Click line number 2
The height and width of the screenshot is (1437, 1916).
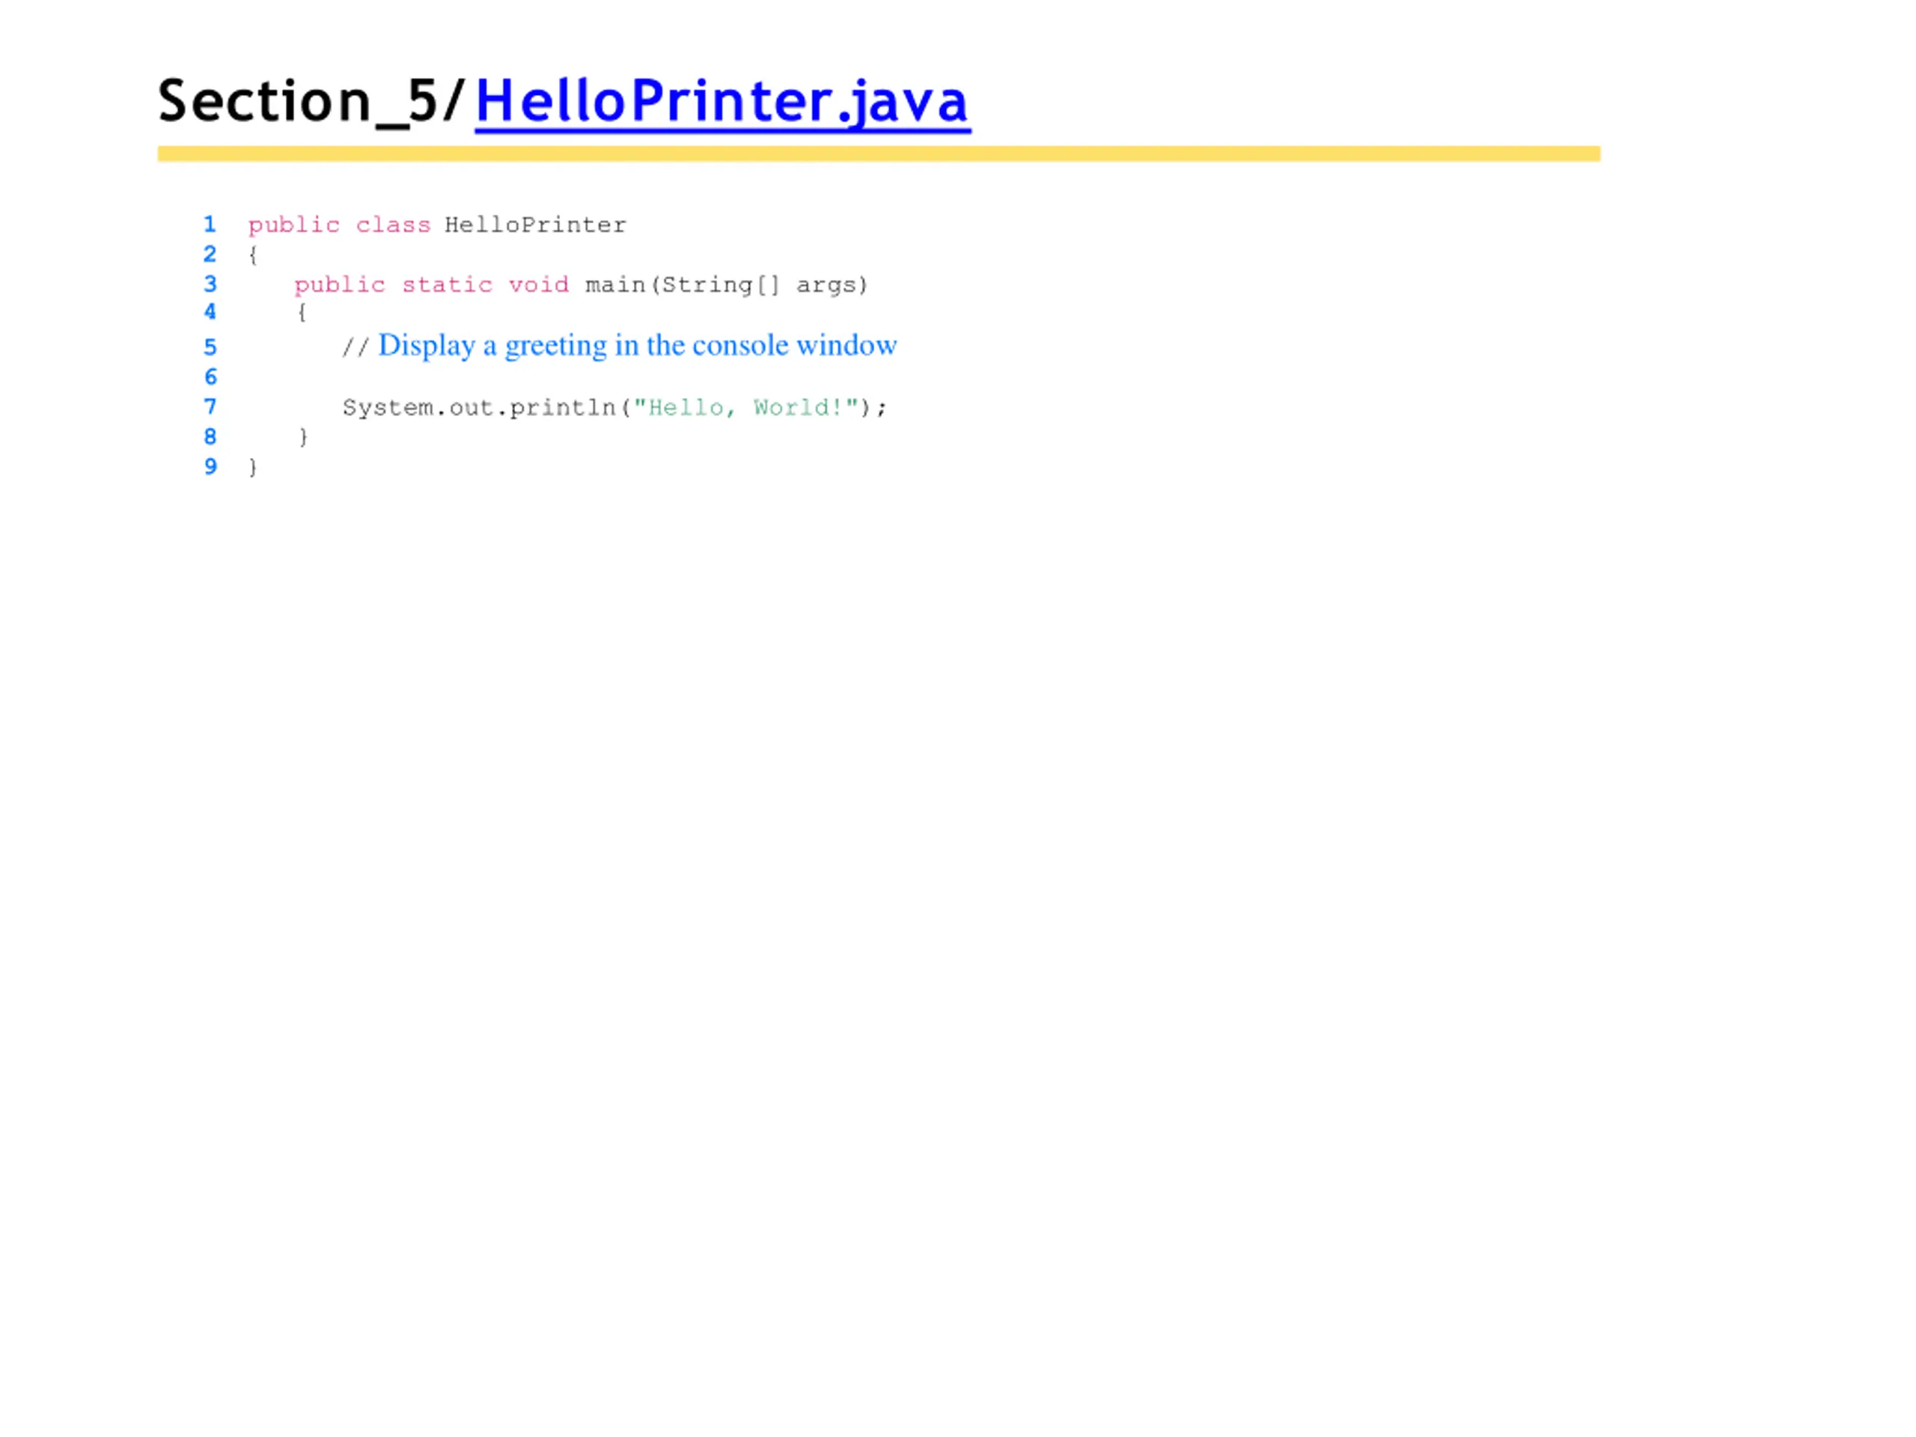tap(210, 254)
